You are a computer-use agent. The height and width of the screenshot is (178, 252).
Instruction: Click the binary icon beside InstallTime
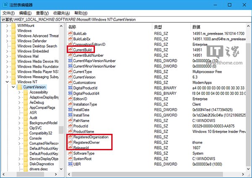[70, 115]
